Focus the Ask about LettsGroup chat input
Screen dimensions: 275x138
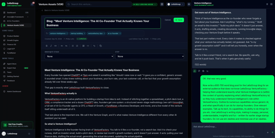click(233, 127)
